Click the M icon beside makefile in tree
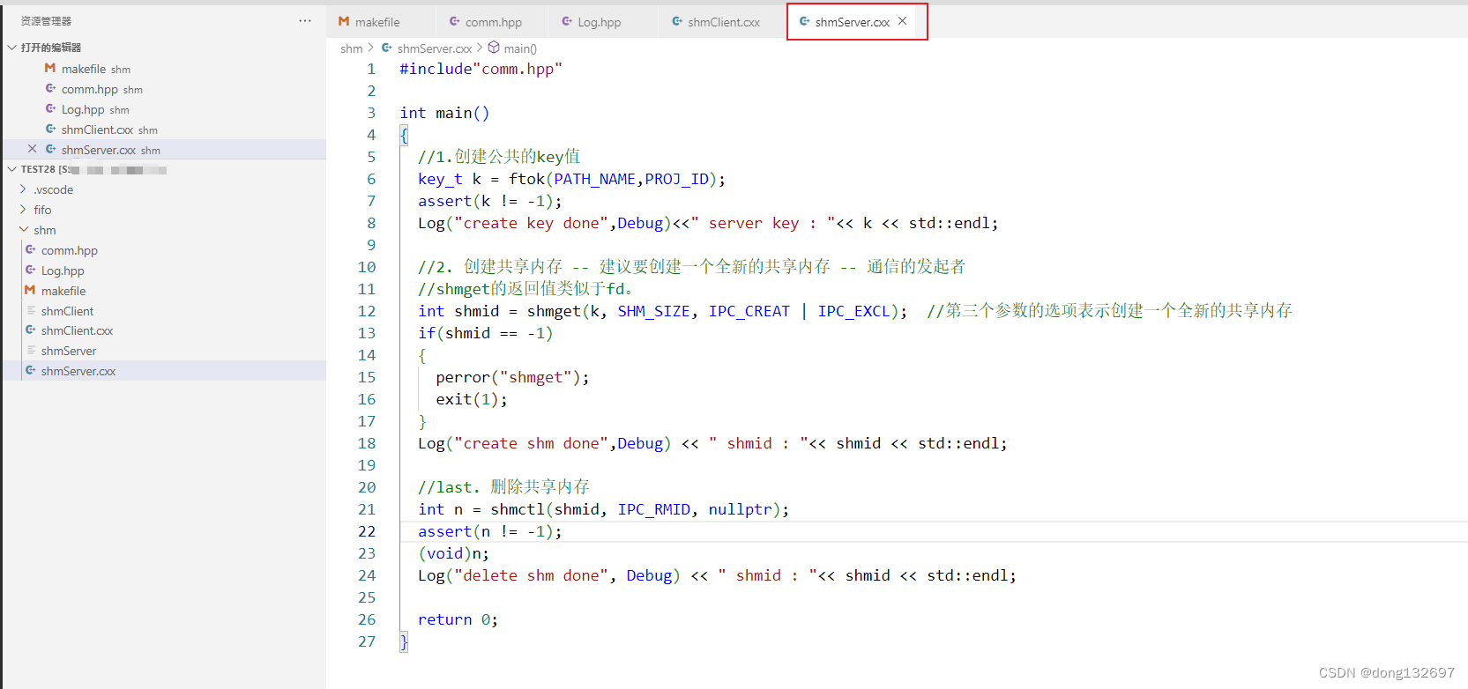This screenshot has height=689, width=1468. point(30,290)
